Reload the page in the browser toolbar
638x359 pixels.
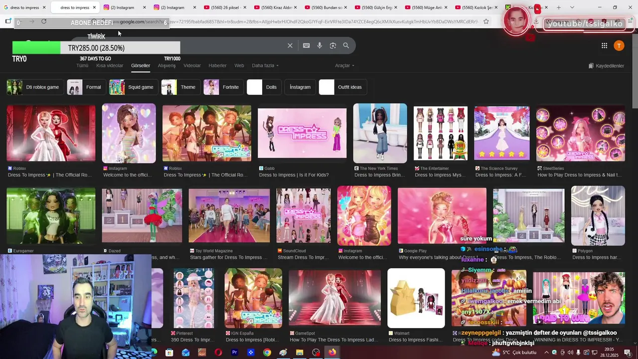(44, 21)
